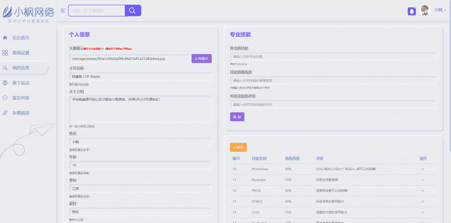Click the 年龄 input containing 19
Screen dimensions: 451x223
pos(140,165)
